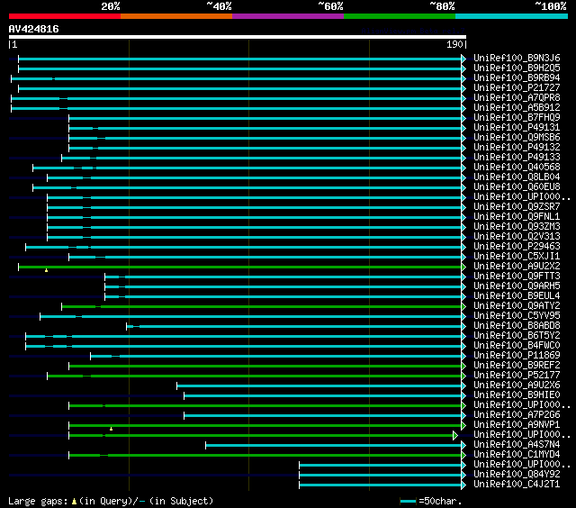Viewport: 576px width, 508px height.
Task: Select the UniRef100_P11869 label
Action: pyautogui.click(x=517, y=356)
